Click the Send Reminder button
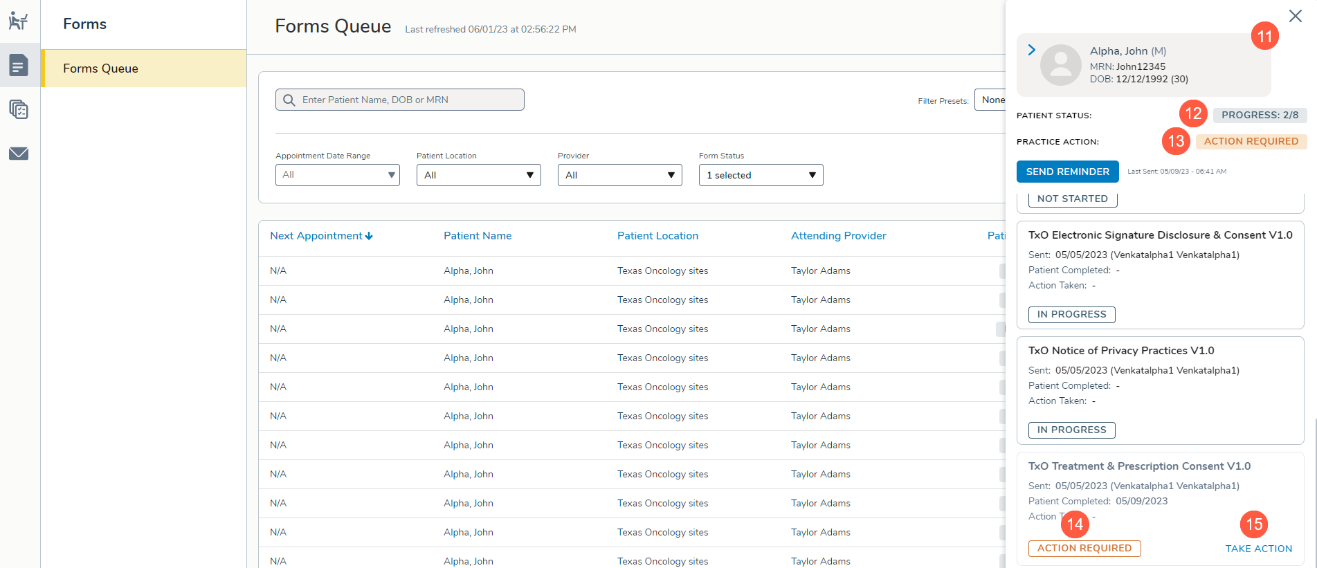Image resolution: width=1317 pixels, height=568 pixels. [1068, 172]
